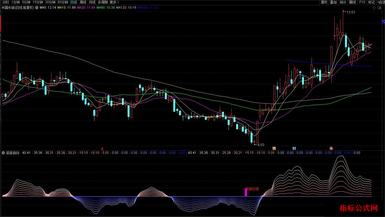
Task: Click the 财 info marker icon
Action: click(x=294, y=148)
